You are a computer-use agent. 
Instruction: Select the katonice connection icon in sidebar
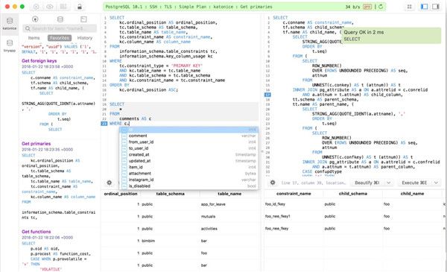(10, 23)
